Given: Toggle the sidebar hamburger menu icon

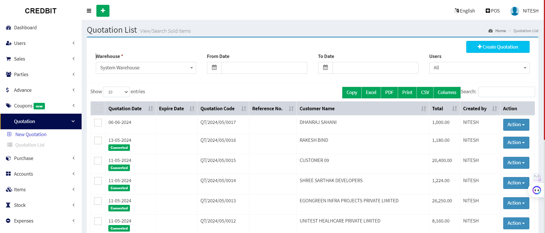Looking at the screenshot, I should [89, 11].
